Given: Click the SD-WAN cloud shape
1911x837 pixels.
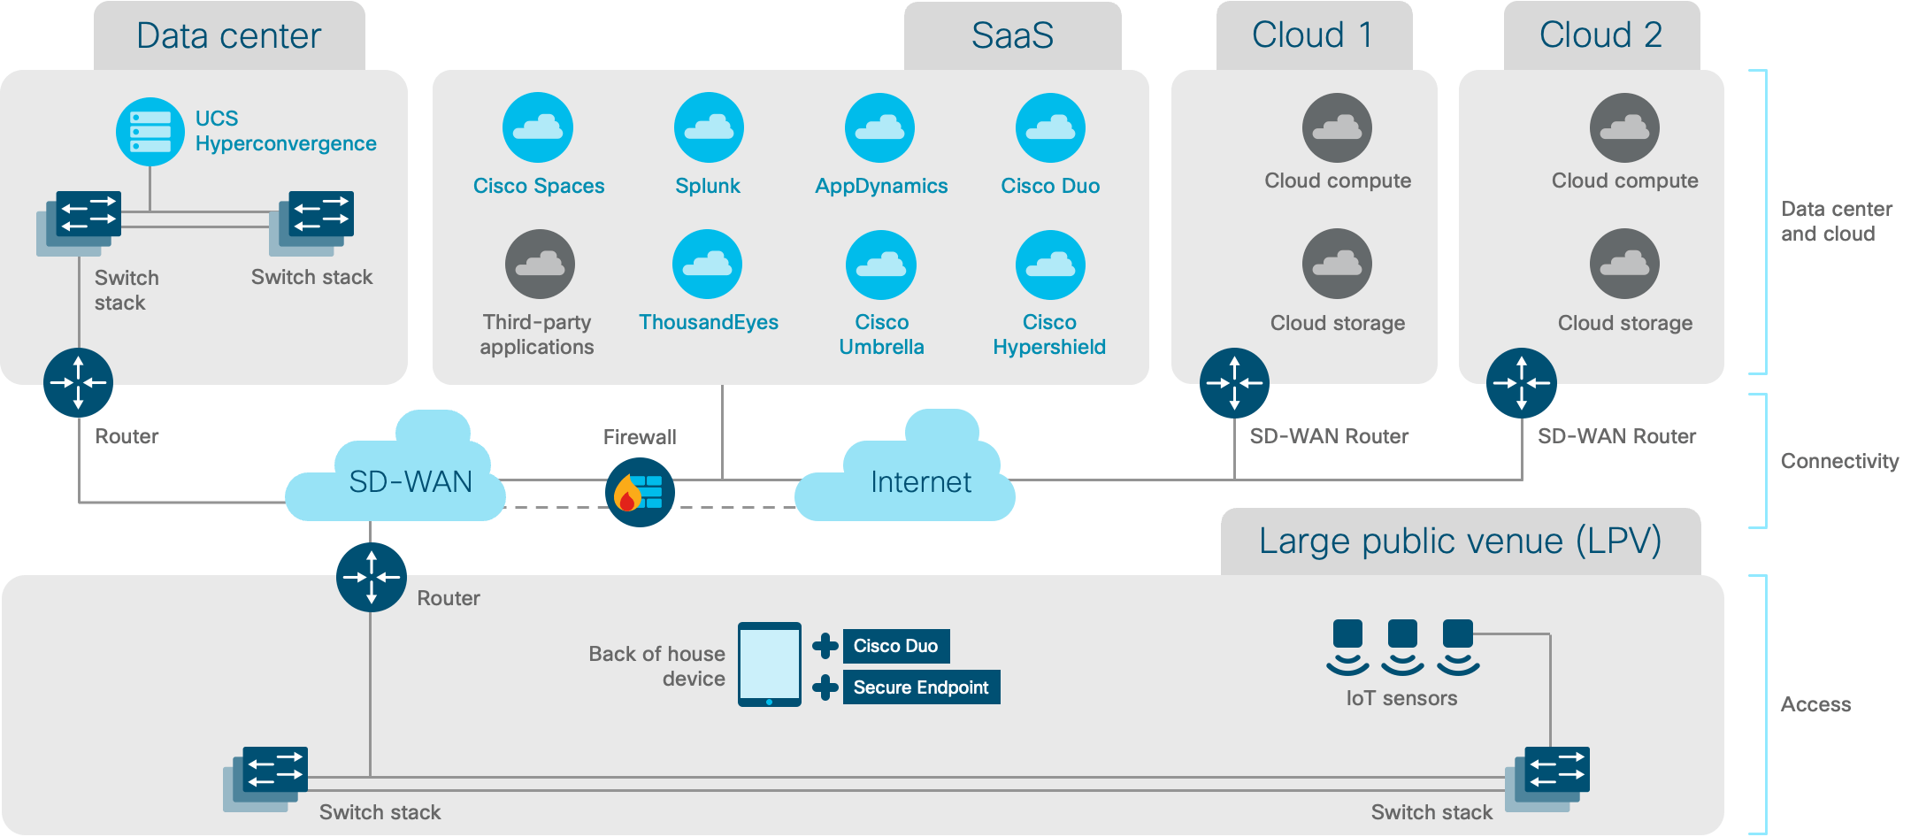Looking at the screenshot, I should coord(395,466).
